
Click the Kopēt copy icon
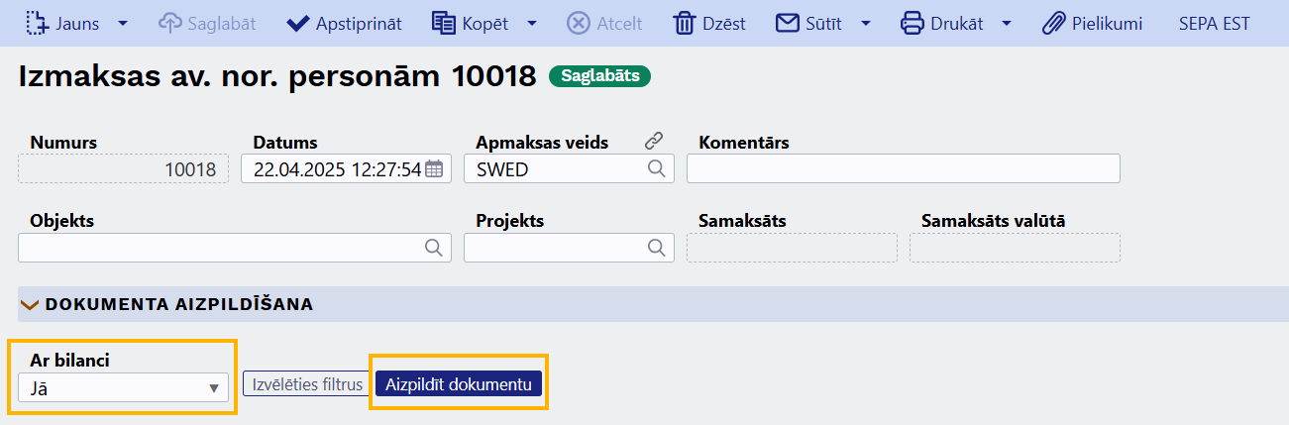coord(444,23)
